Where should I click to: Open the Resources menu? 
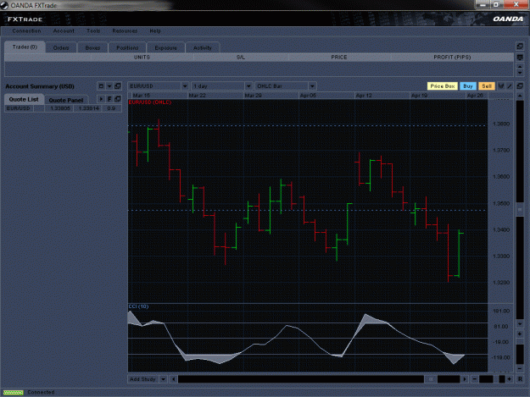(125, 30)
